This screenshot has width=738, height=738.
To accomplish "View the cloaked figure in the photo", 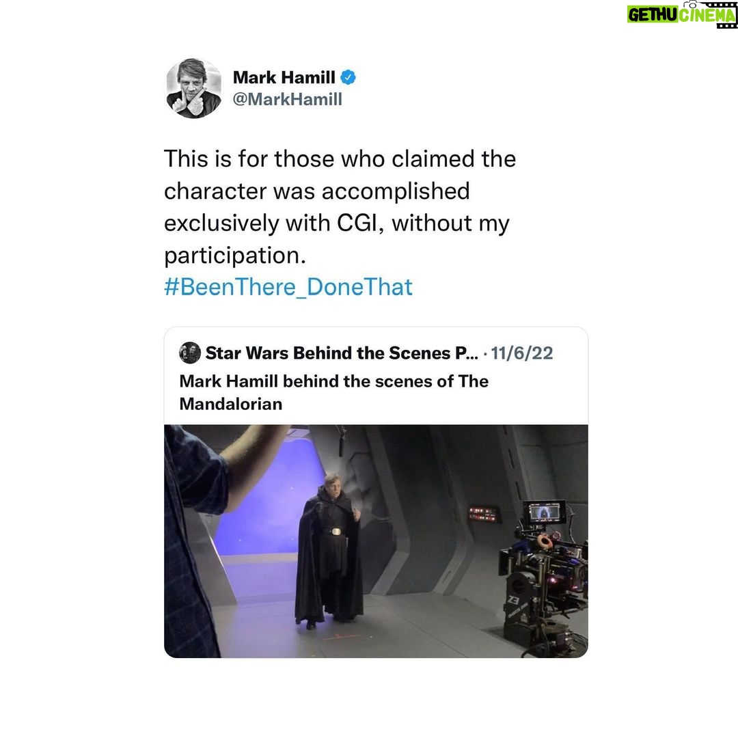I will [x=329, y=551].
